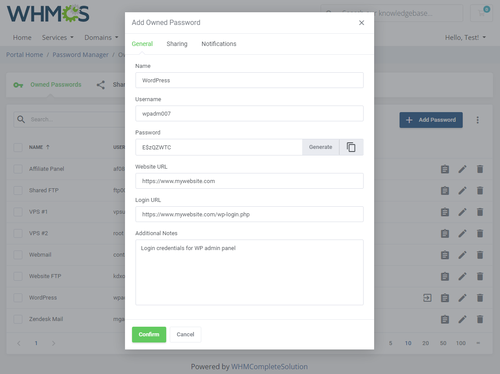Viewport: 500px width, 374px height.
Task: Check the VPS #2 row checkbox
Action: [18, 233]
